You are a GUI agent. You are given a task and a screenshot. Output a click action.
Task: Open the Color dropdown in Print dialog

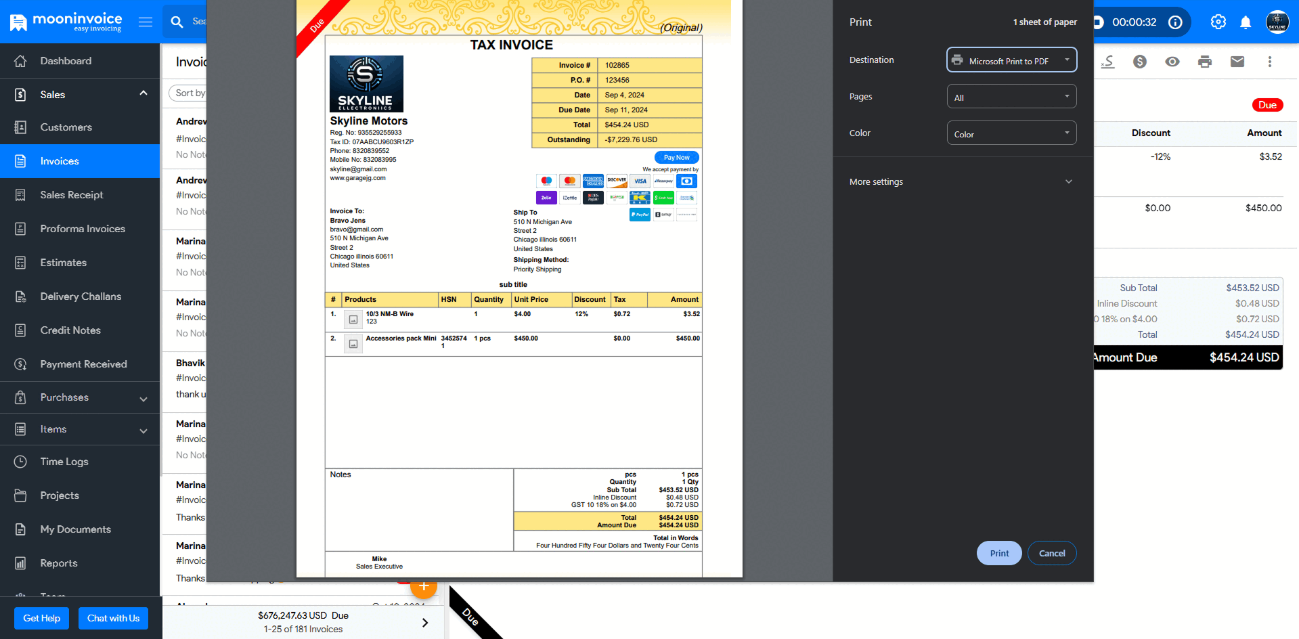tap(1011, 133)
